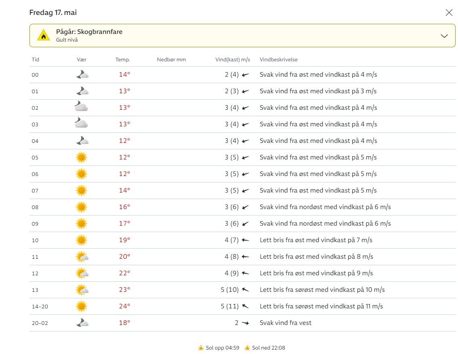Click the Nedbør mm column header
The height and width of the screenshot is (354, 458).
pos(171,60)
